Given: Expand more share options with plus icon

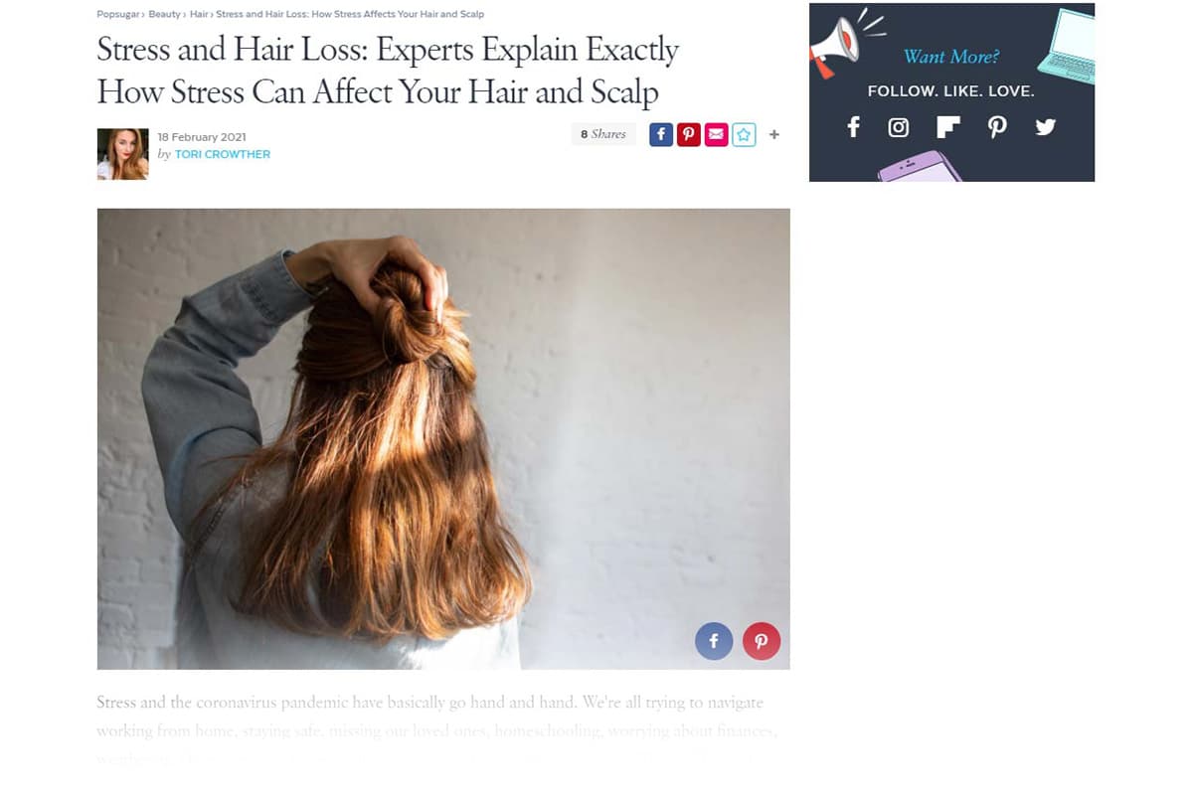Looking at the screenshot, I should pyautogui.click(x=774, y=134).
